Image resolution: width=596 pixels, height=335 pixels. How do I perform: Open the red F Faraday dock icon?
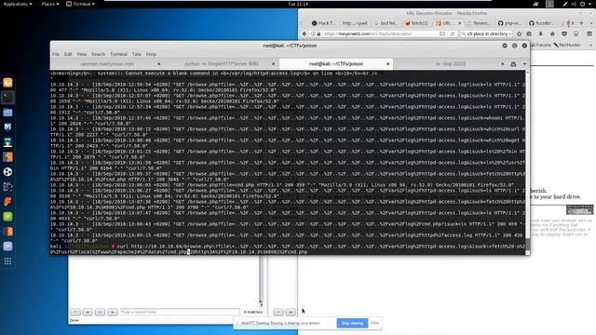pyautogui.click(x=7, y=201)
